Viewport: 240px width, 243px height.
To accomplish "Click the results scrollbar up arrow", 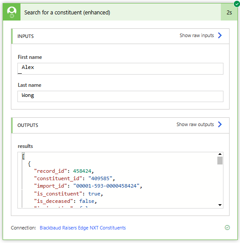I will coord(220,154).
